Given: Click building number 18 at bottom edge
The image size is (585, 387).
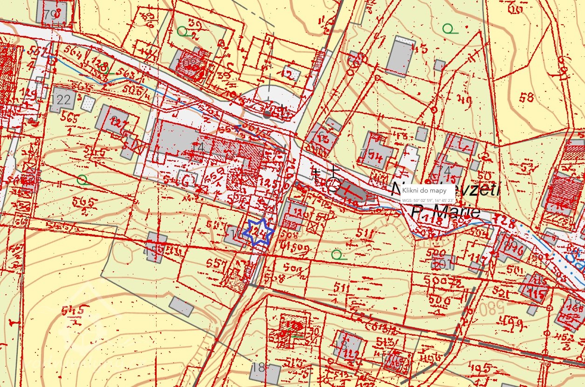Looking at the screenshot, I should click(259, 368).
